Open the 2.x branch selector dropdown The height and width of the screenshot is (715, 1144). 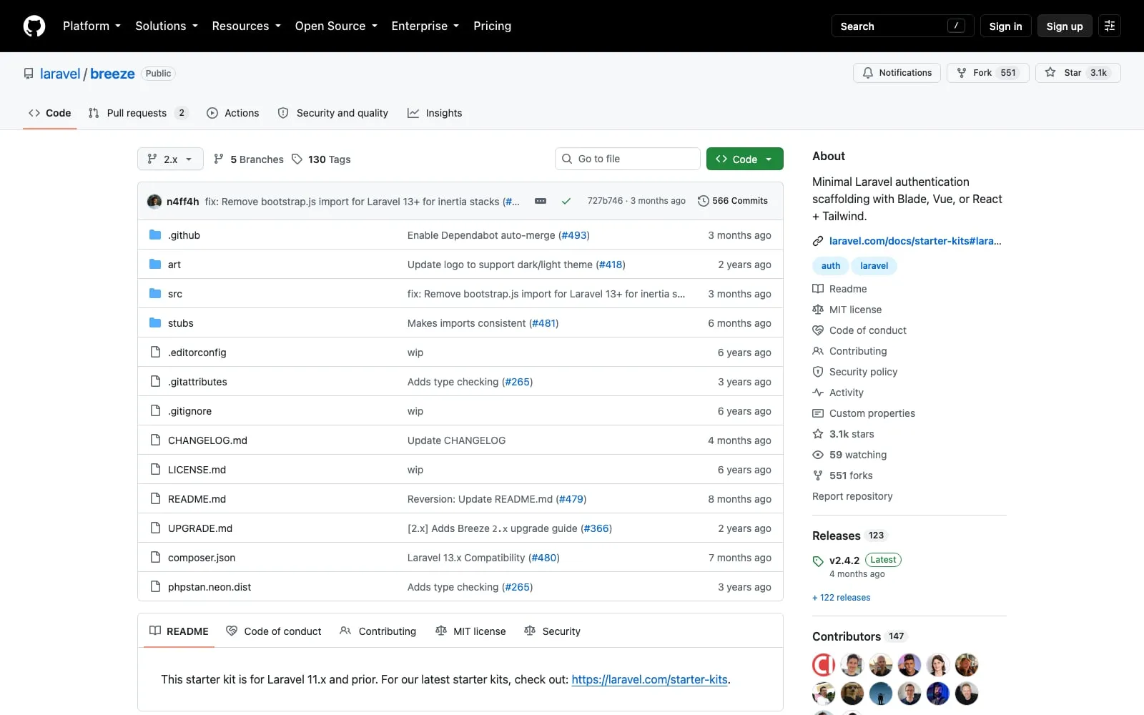[x=170, y=159]
